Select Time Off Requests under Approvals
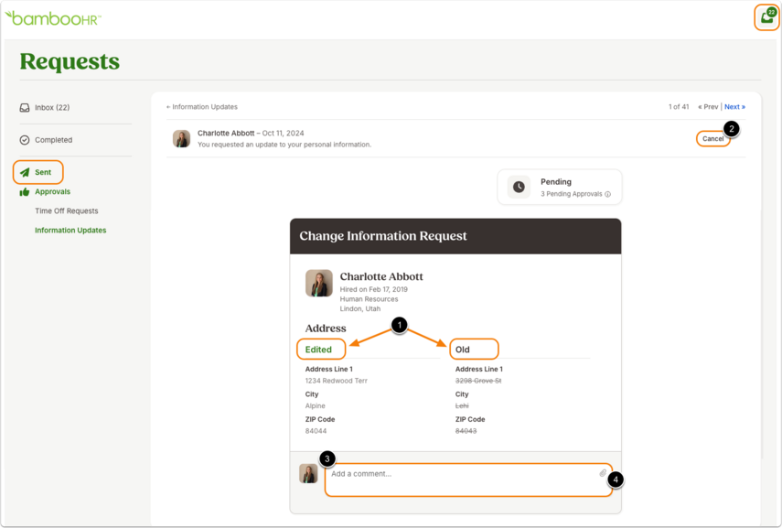 (67, 211)
